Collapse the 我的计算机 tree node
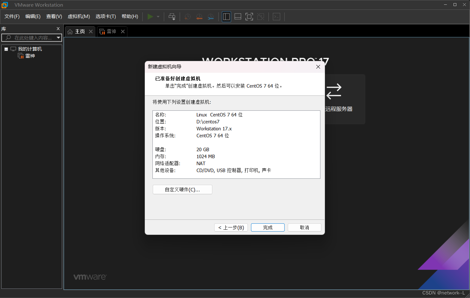The height and width of the screenshot is (298, 470). 6,49
